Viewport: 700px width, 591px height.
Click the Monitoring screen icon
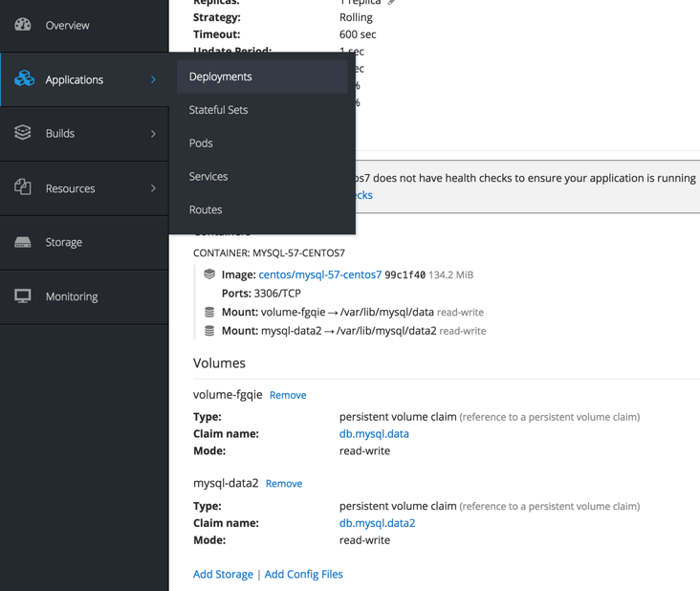(23, 296)
